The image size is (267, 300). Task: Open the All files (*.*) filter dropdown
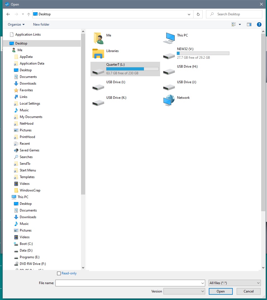(235, 283)
